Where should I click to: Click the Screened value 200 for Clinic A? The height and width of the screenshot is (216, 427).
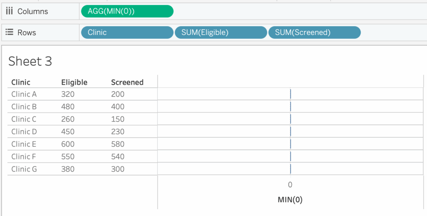click(x=118, y=94)
